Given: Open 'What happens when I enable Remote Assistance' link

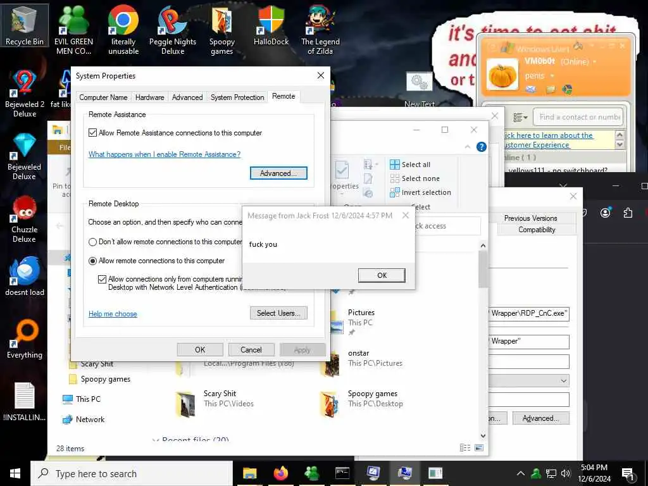Looking at the screenshot, I should coord(165,154).
